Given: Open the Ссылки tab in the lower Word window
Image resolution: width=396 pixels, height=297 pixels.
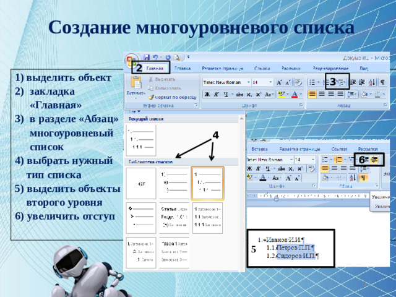Looking at the screenshot, I should 339,149.
